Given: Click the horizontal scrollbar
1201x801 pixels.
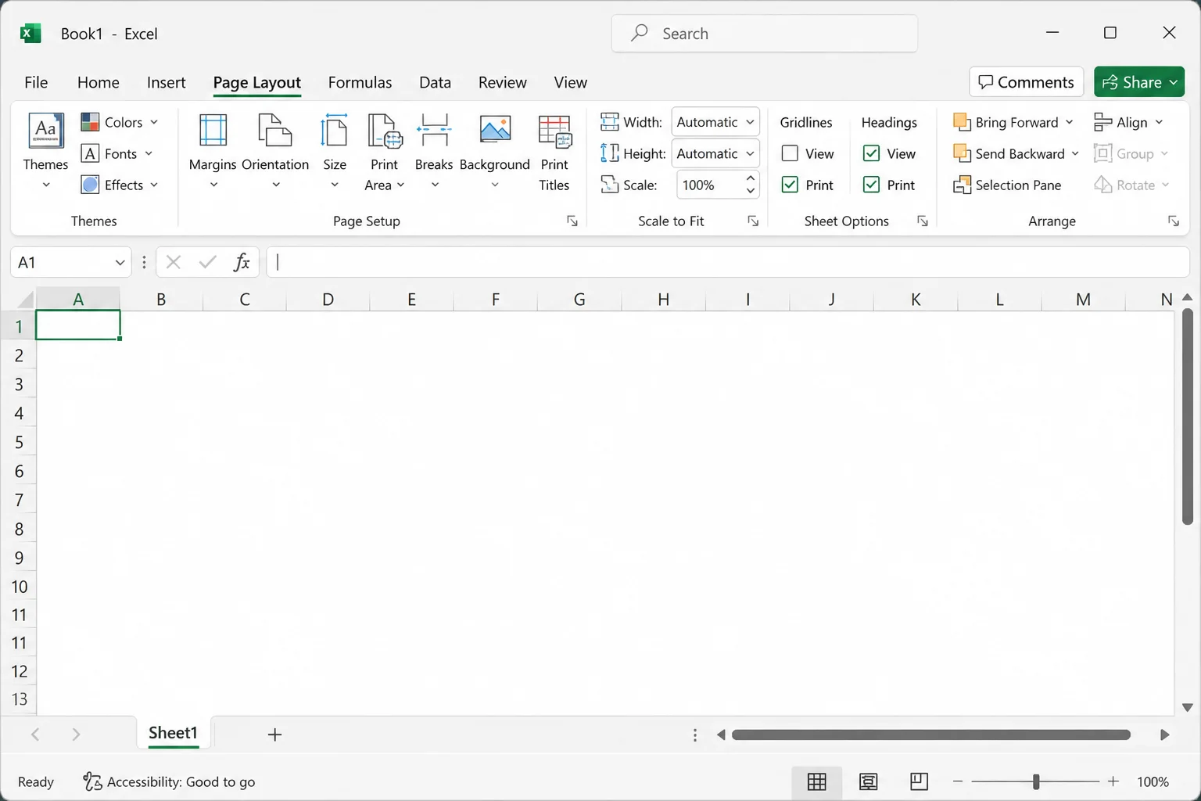Looking at the screenshot, I should [931, 735].
